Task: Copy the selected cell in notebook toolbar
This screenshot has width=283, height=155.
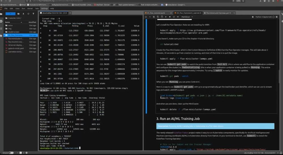Action: (x=158, y=17)
